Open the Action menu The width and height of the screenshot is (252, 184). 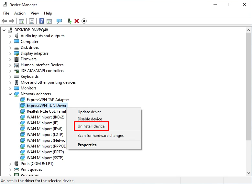point(20,13)
